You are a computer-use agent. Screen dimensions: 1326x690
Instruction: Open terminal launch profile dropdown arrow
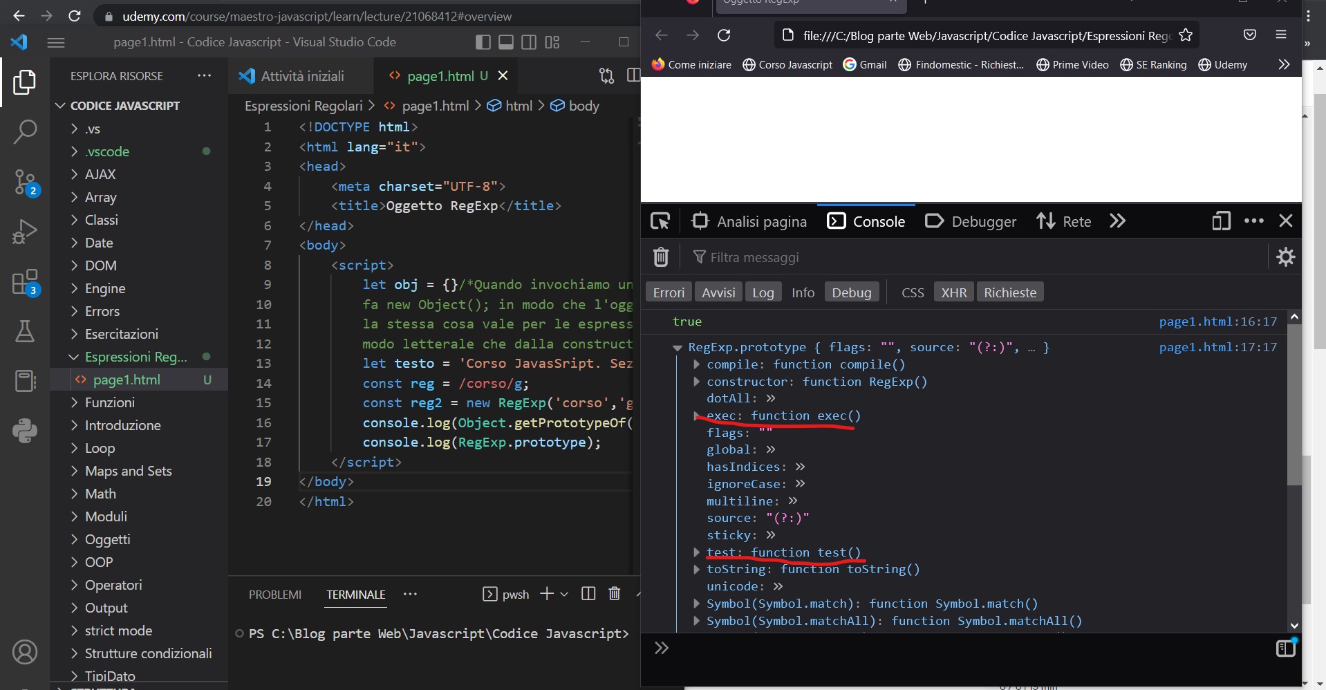[564, 594]
